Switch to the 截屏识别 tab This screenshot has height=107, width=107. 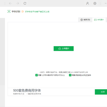[x=85, y=20]
